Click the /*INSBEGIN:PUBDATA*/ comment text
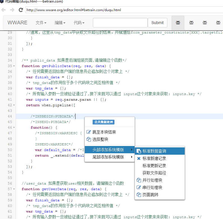 tap(53, 116)
